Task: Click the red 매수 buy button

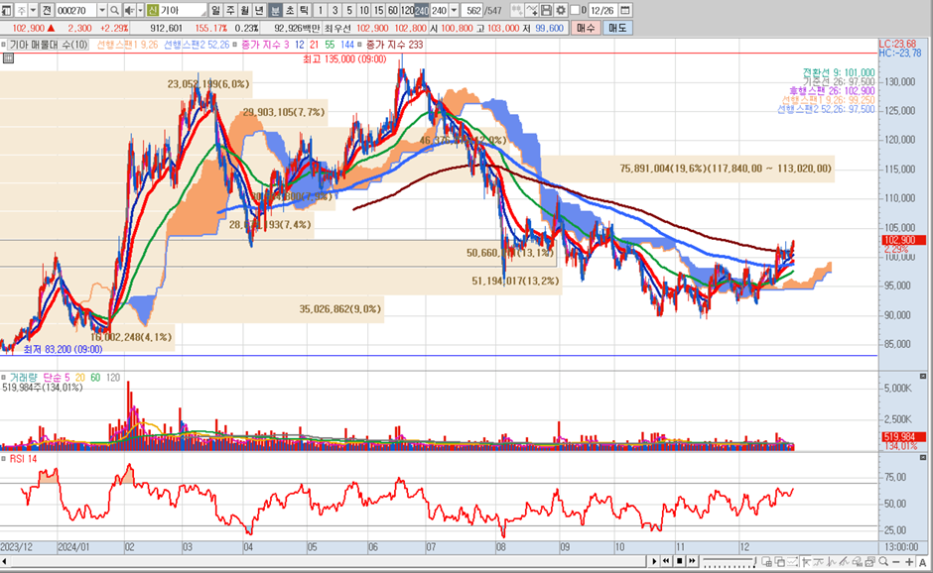Action: [x=587, y=28]
